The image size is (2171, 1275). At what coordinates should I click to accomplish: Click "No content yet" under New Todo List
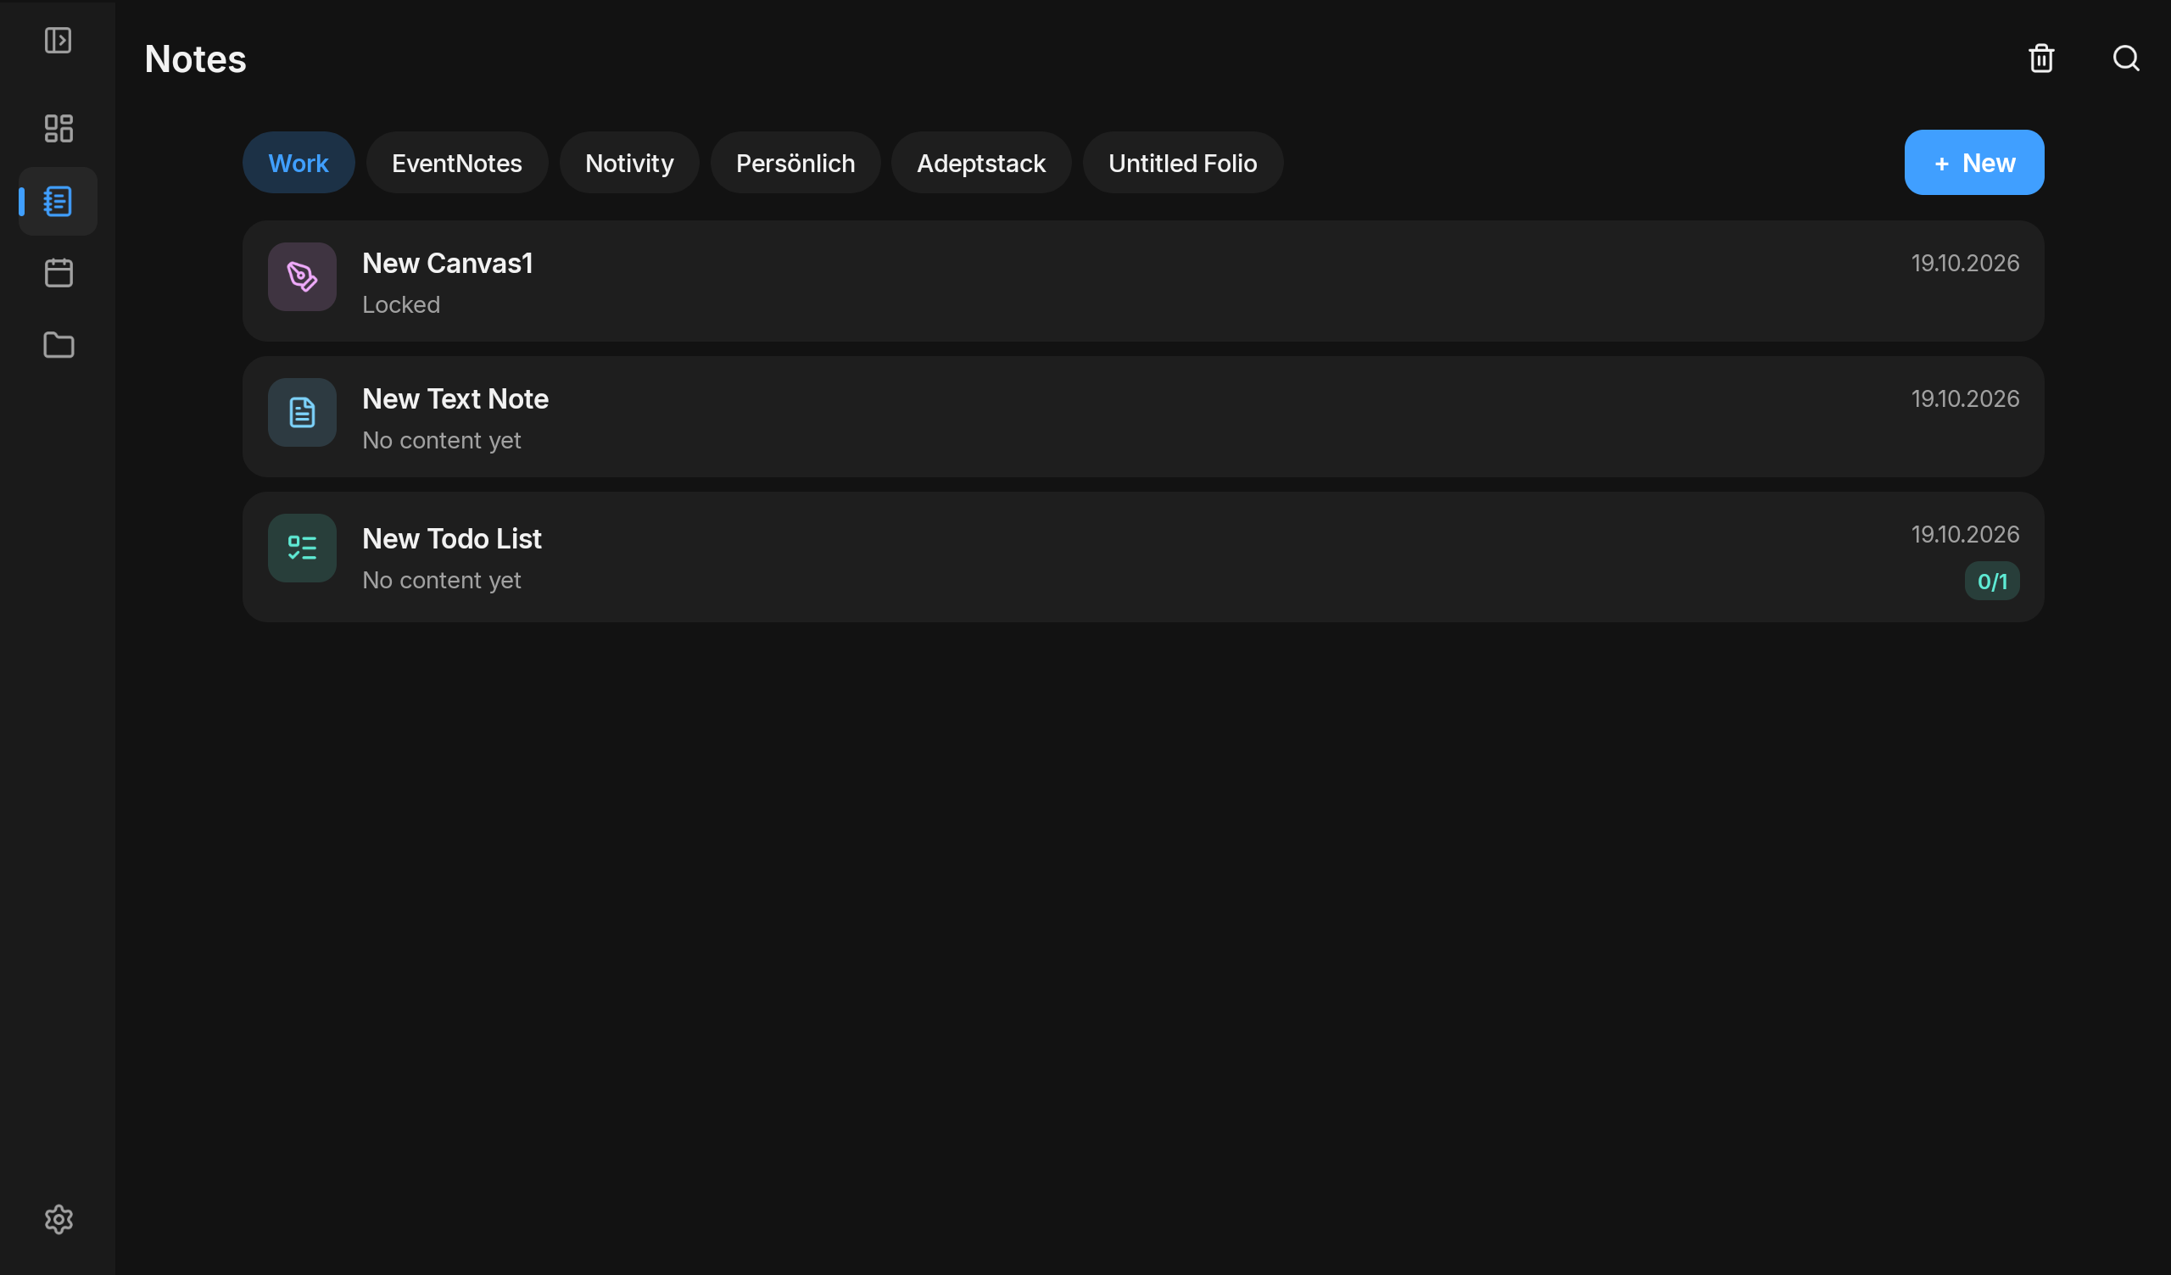coord(441,580)
